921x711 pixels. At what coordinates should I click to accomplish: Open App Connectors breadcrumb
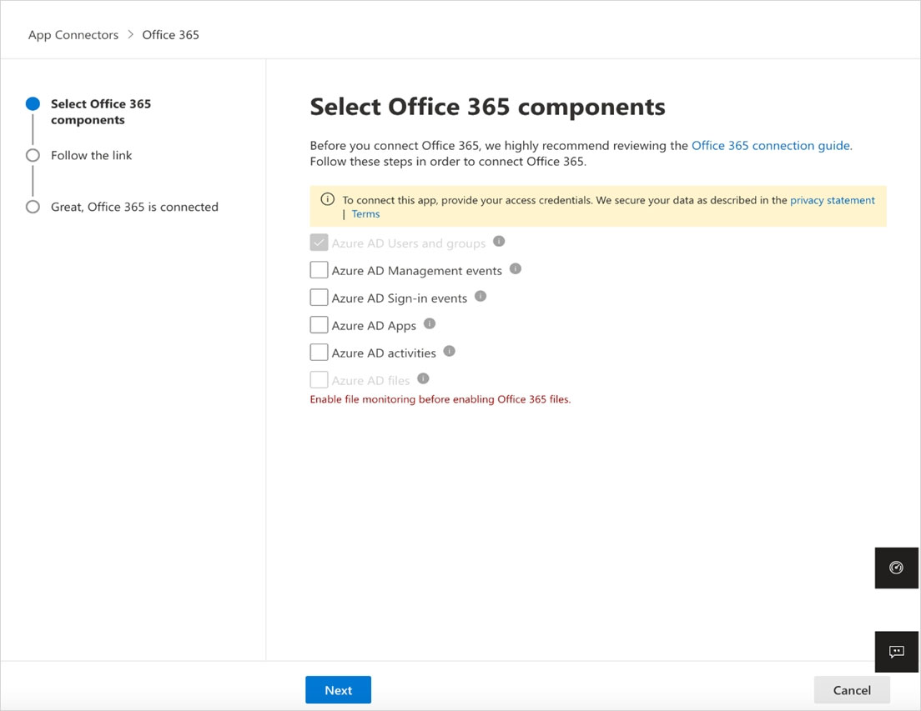point(73,35)
